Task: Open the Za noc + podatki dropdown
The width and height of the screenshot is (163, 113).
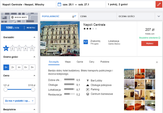Action: [x=19, y=100]
